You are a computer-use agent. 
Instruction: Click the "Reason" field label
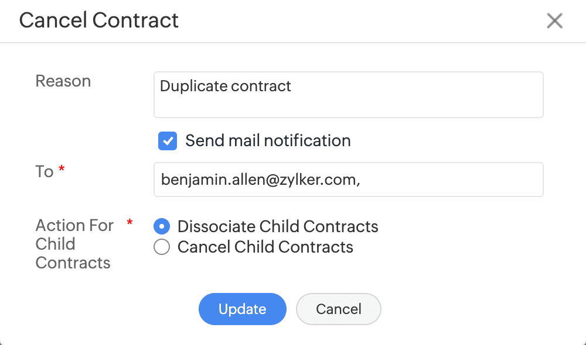coord(63,81)
